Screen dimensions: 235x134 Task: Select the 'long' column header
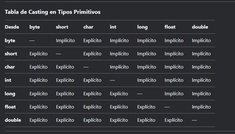(142, 27)
